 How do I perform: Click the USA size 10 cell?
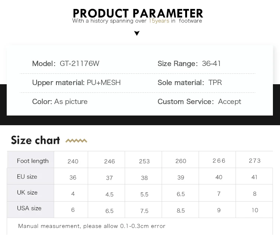tap(255, 210)
